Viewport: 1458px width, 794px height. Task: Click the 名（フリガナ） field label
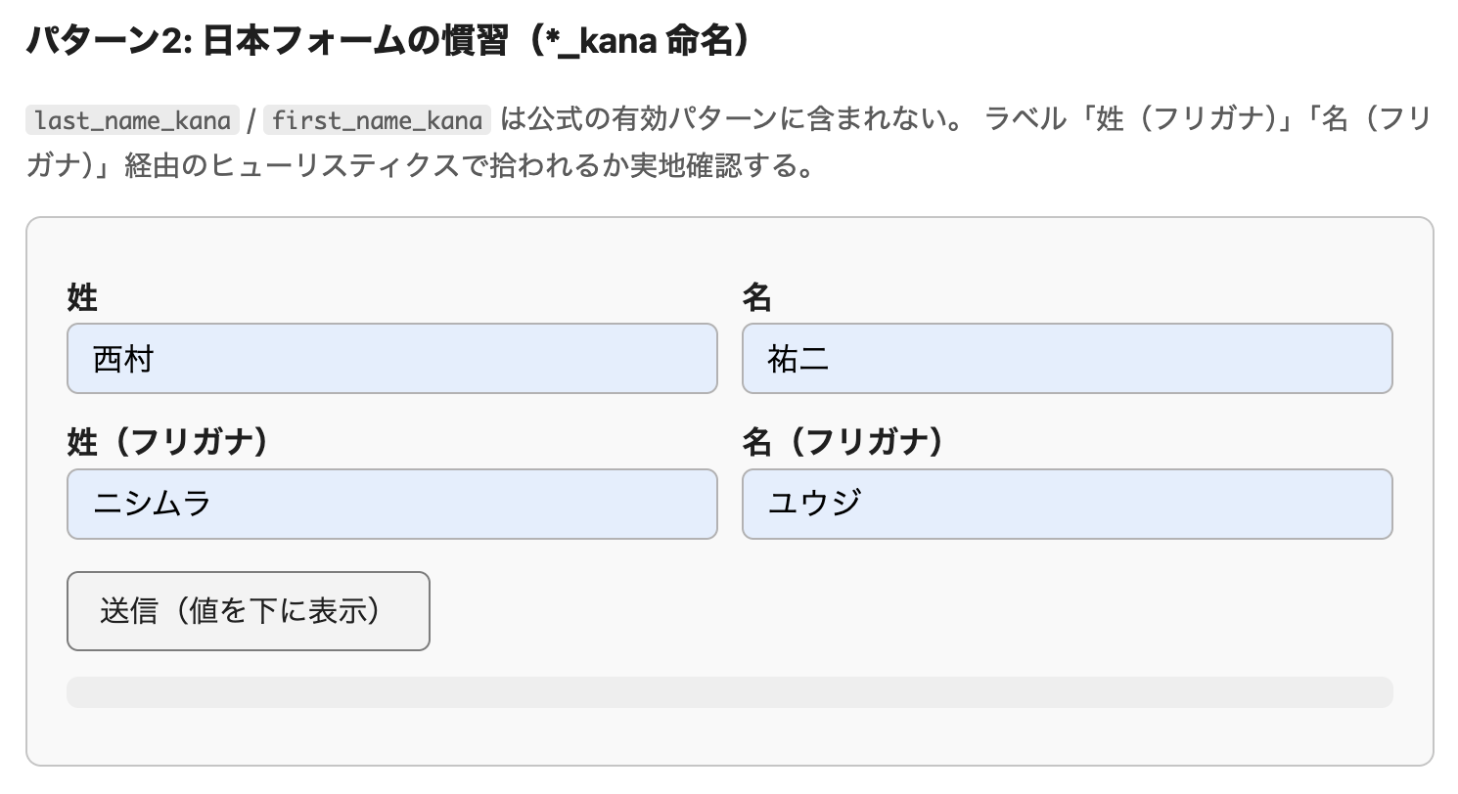click(843, 443)
